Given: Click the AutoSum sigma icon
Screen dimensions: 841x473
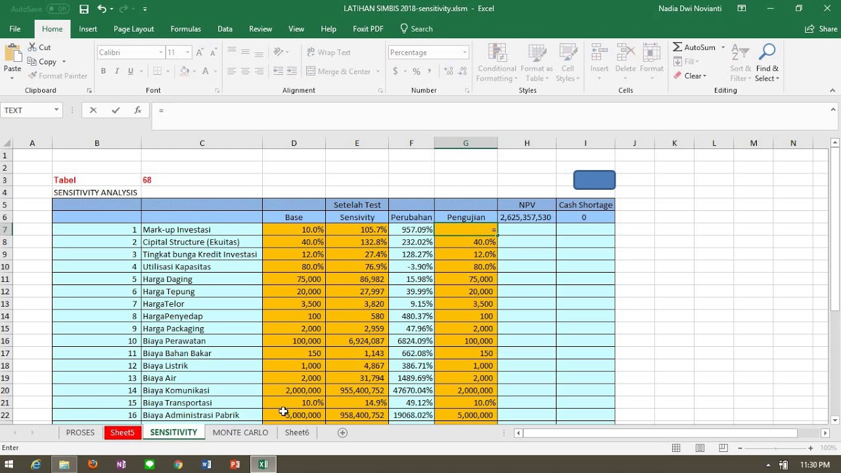Looking at the screenshot, I should [x=677, y=47].
